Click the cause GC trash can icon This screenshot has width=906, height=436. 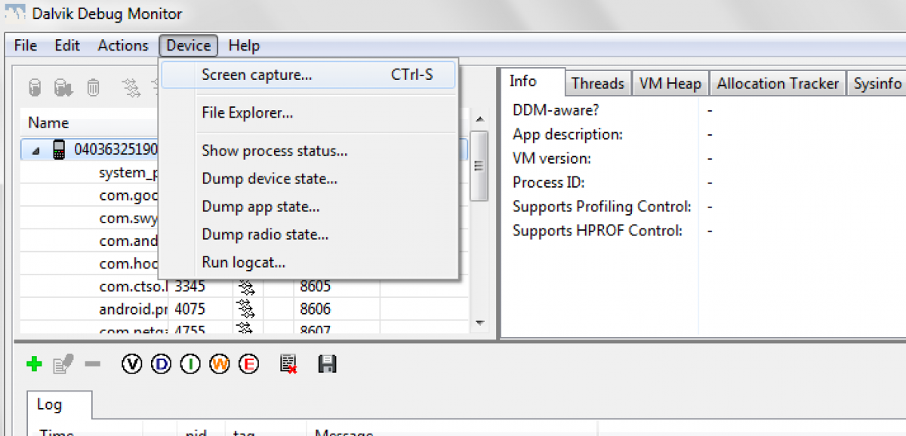click(93, 88)
